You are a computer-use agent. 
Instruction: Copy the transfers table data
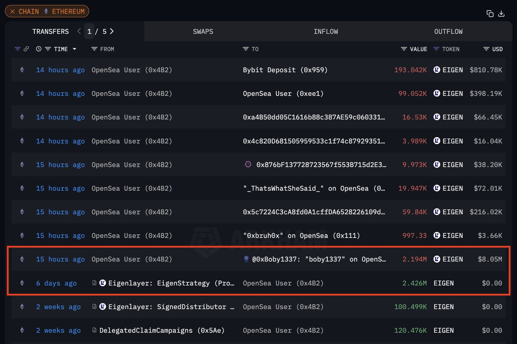point(490,14)
